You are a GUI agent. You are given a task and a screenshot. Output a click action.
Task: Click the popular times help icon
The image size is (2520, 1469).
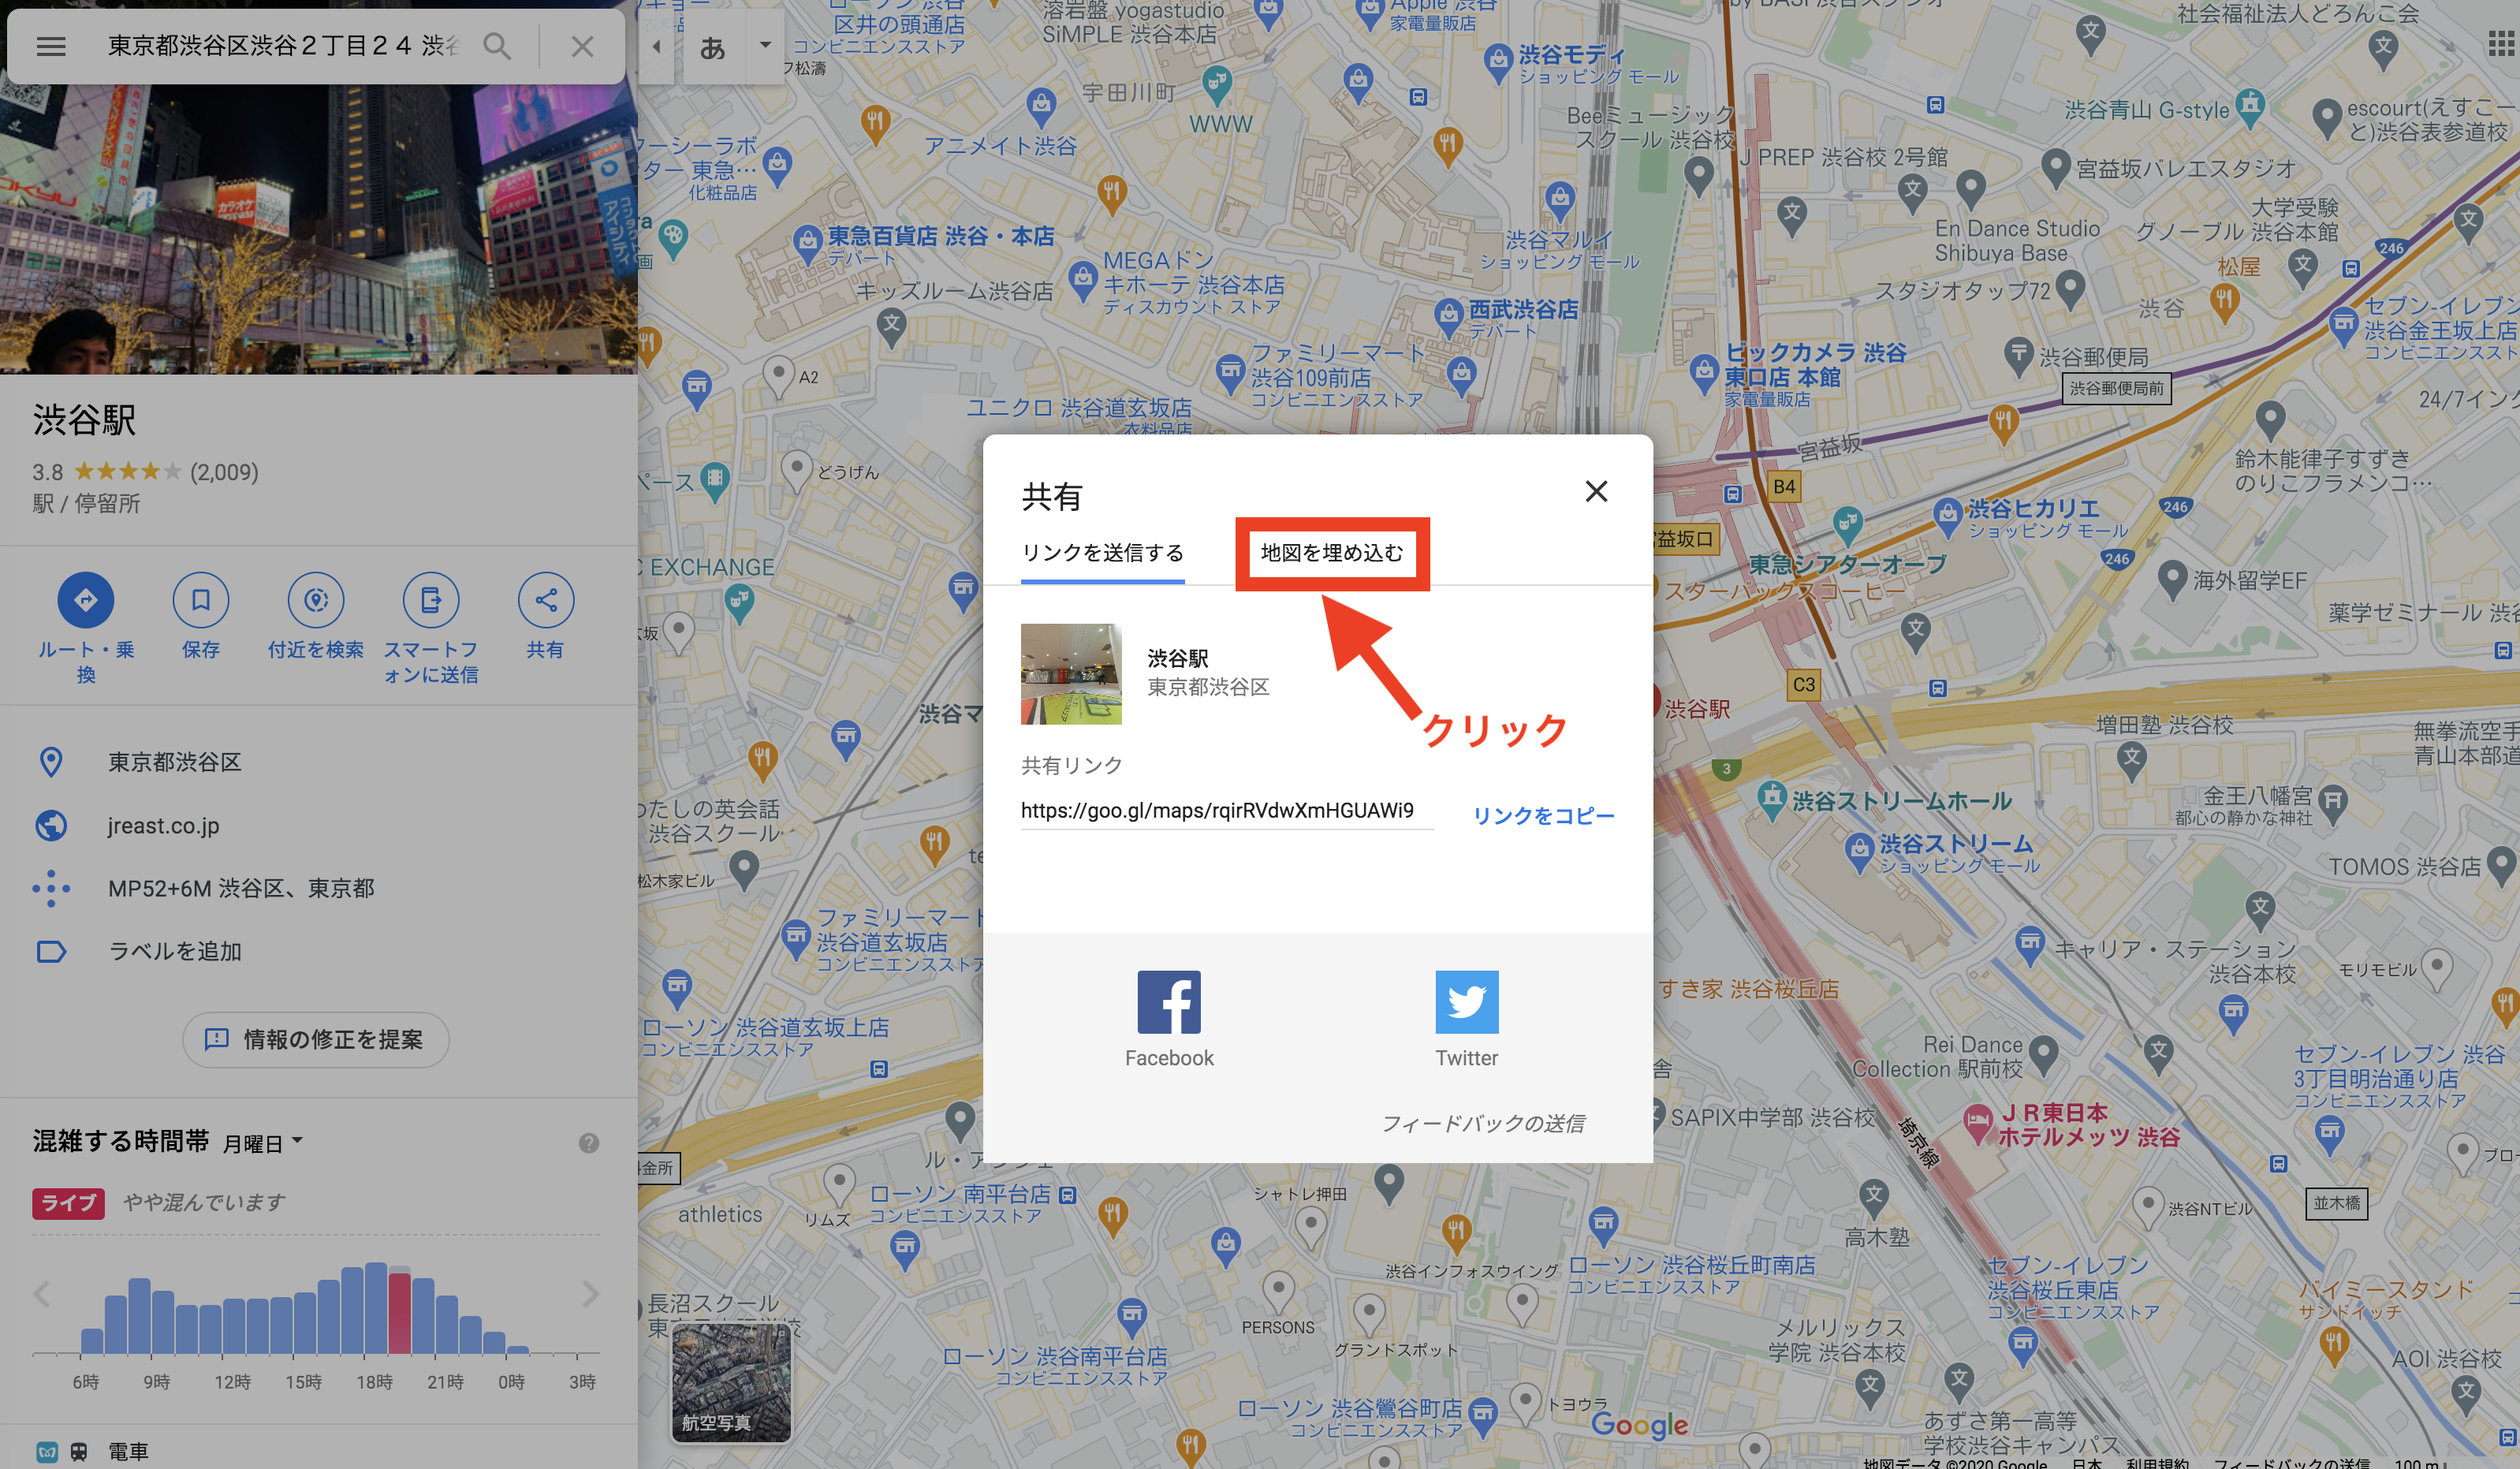coord(589,1143)
